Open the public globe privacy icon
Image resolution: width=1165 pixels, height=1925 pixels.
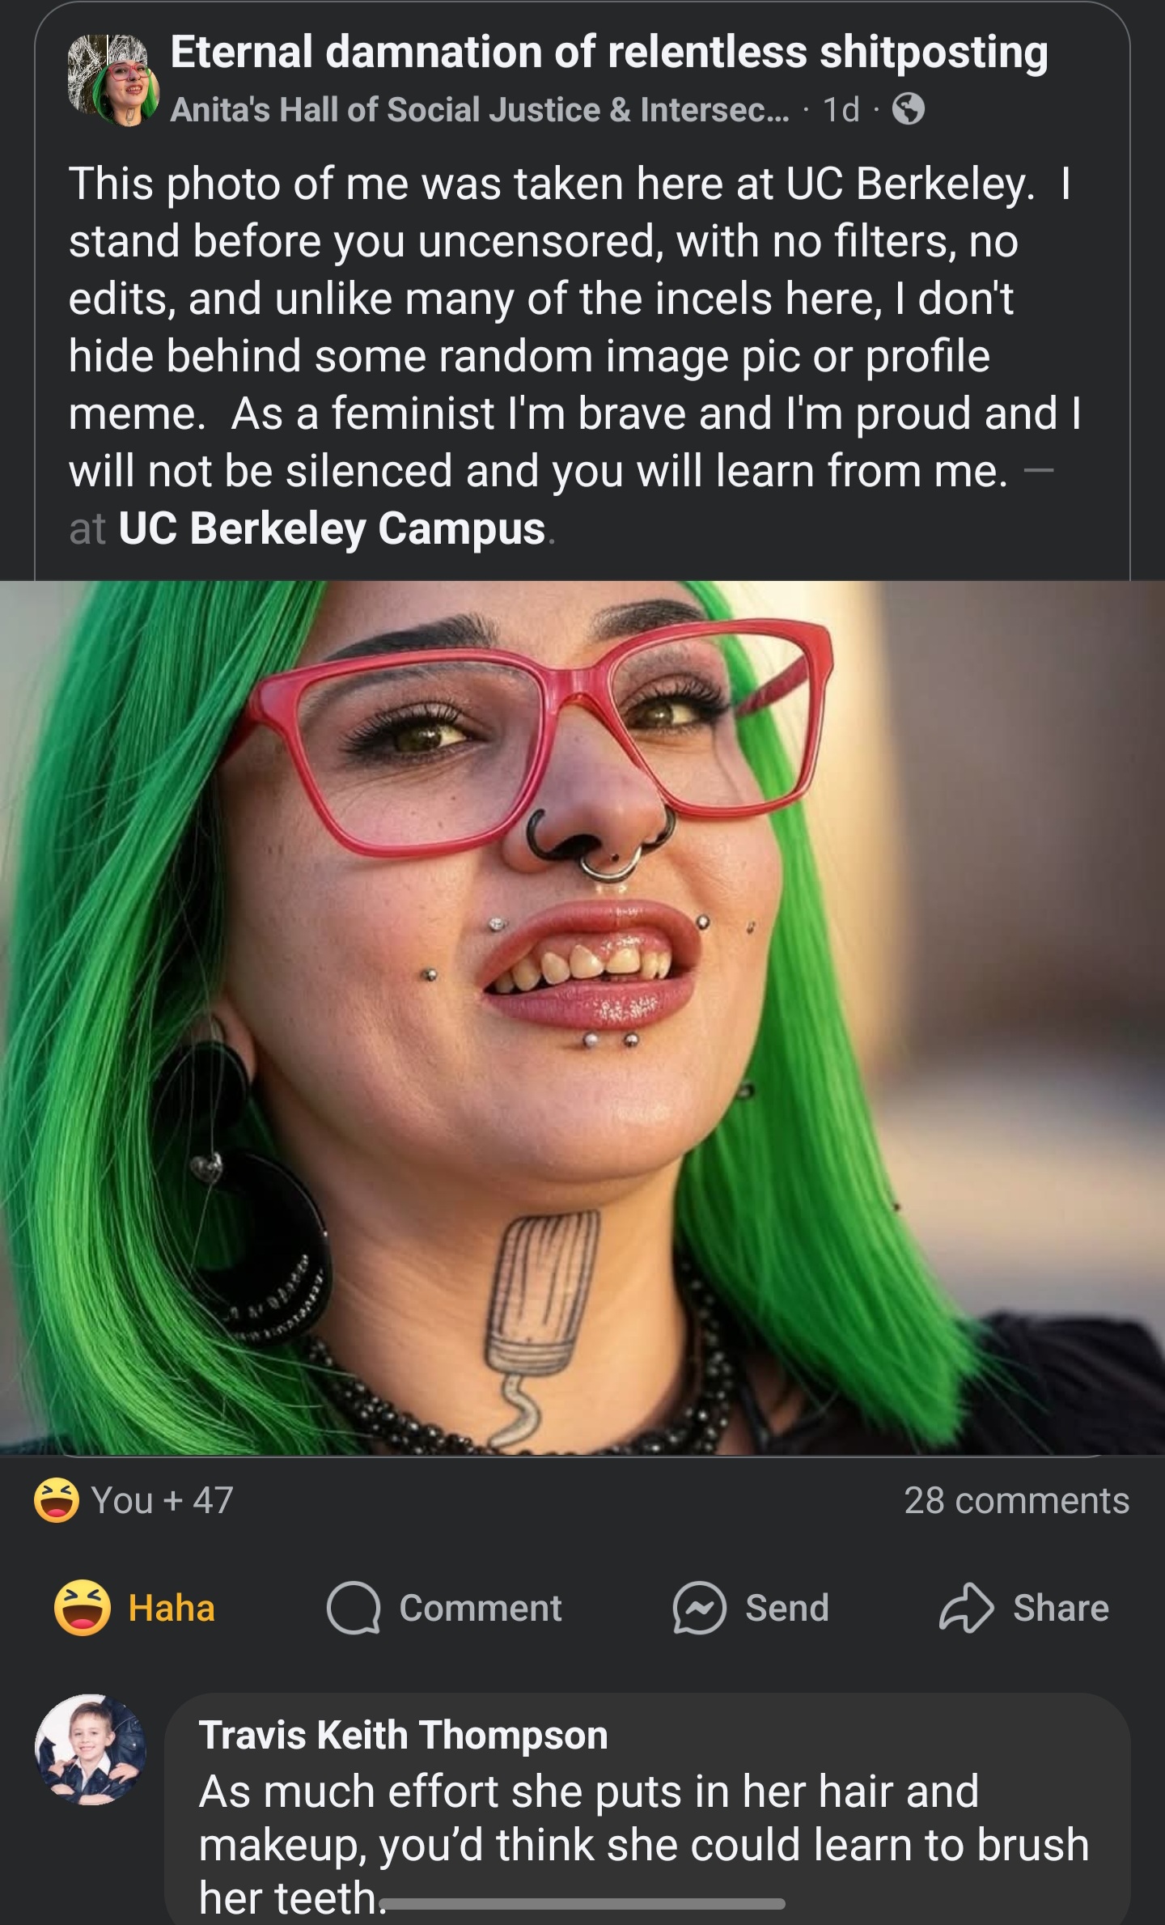point(909,109)
